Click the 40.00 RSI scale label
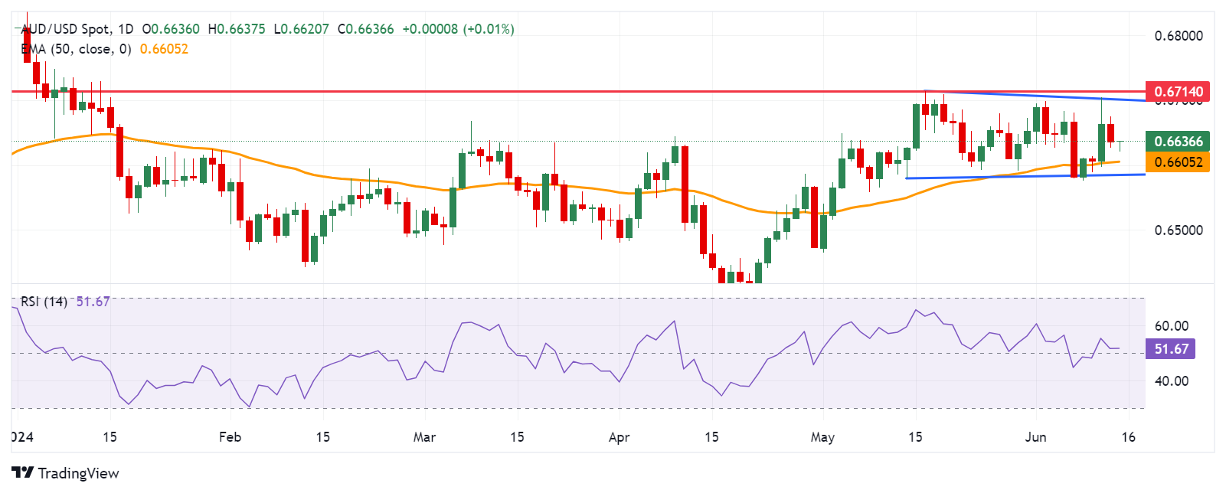Image resolution: width=1226 pixels, height=493 pixels. 1172,381
